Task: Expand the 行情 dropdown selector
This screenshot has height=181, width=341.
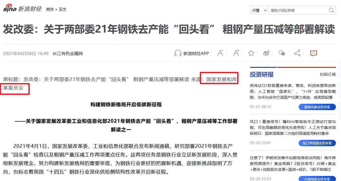Action: pyautogui.click(x=259, y=10)
